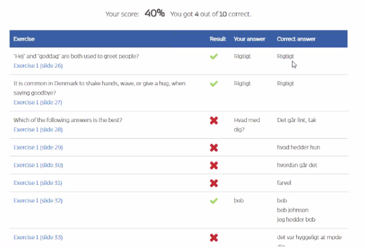The width and height of the screenshot is (365, 248).
Task: Open the Exercise 1 (slide 32) link
Action: 38,200
